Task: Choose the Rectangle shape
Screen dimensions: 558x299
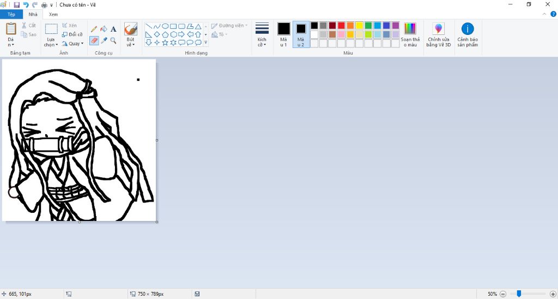Action: (x=173, y=26)
